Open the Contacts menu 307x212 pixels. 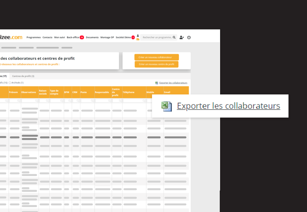click(47, 37)
